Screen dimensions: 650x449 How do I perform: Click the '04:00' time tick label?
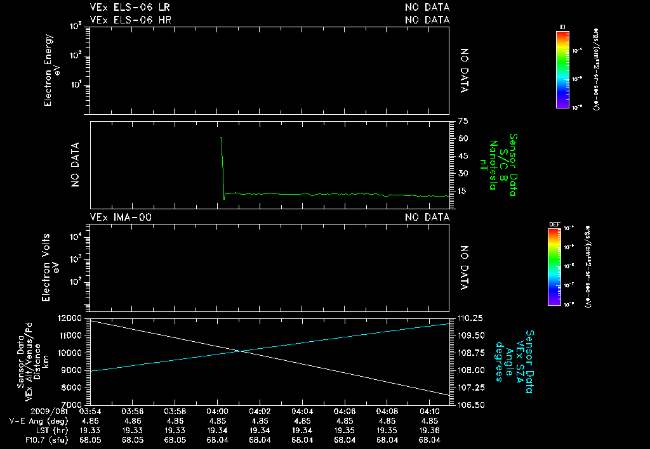coord(217,412)
